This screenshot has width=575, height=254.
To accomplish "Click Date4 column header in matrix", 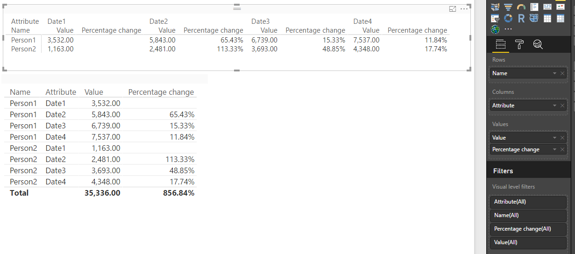I will tap(362, 21).
